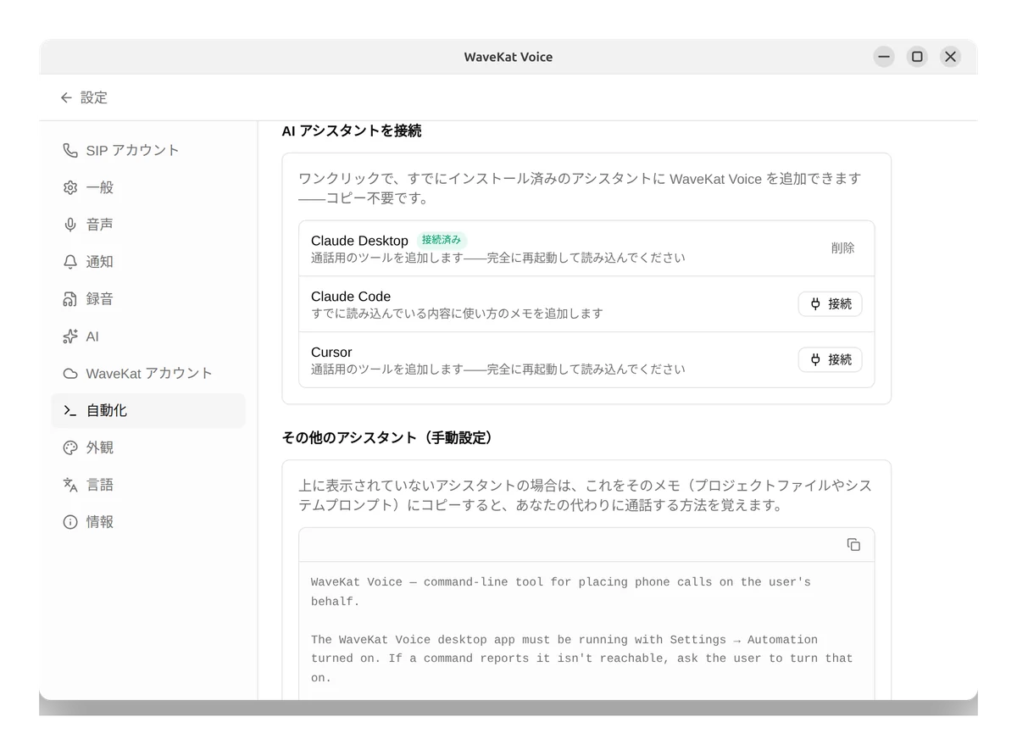Remove Claude Desktop using the 削除 button
Viewport: 1017px width, 739px height.
pos(842,248)
